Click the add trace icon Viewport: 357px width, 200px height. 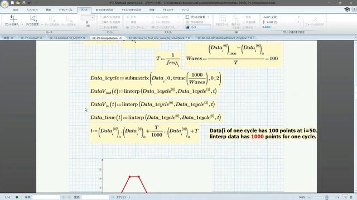pos(52,18)
